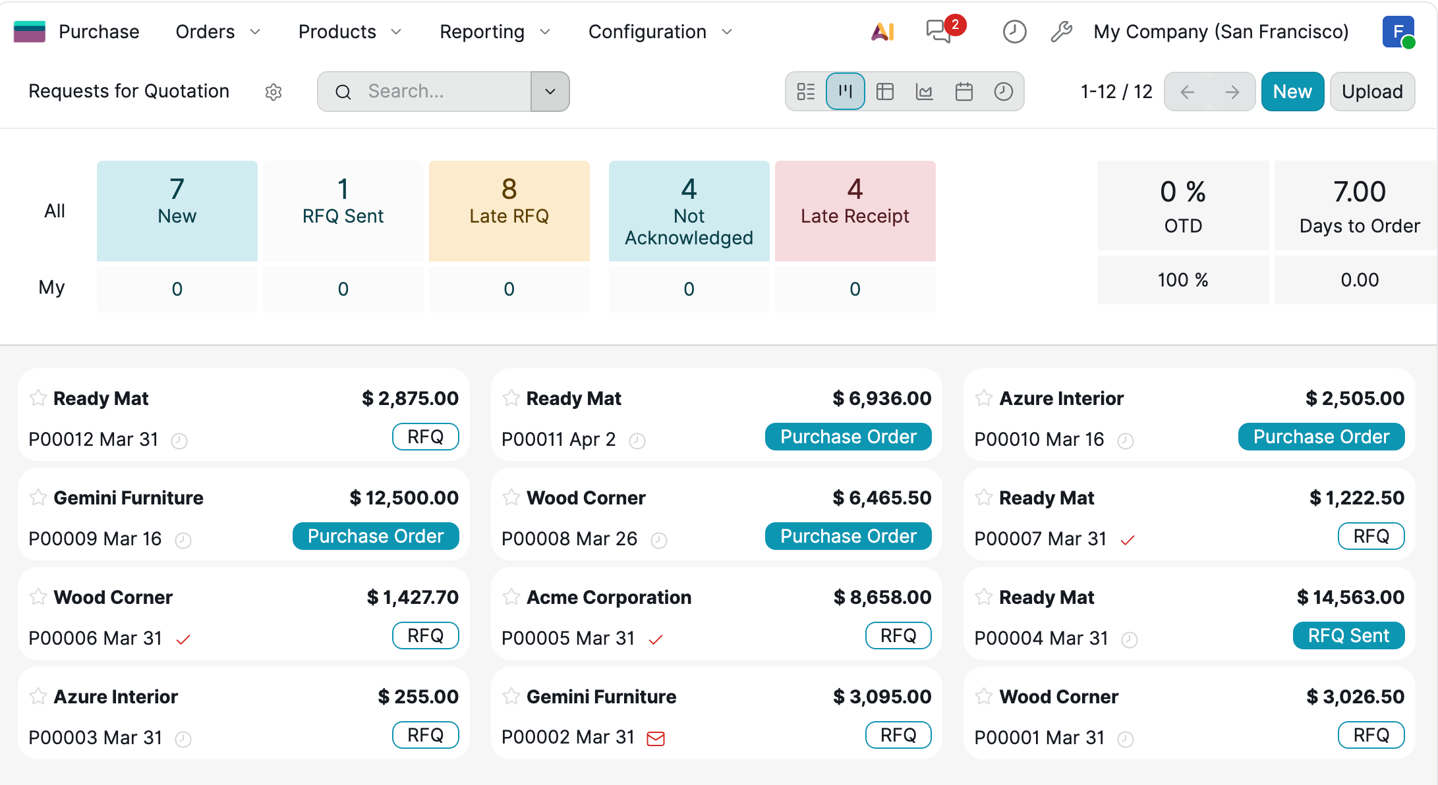This screenshot has width=1438, height=785.
Task: Star the P00012 Ready Mat card
Action: point(38,398)
